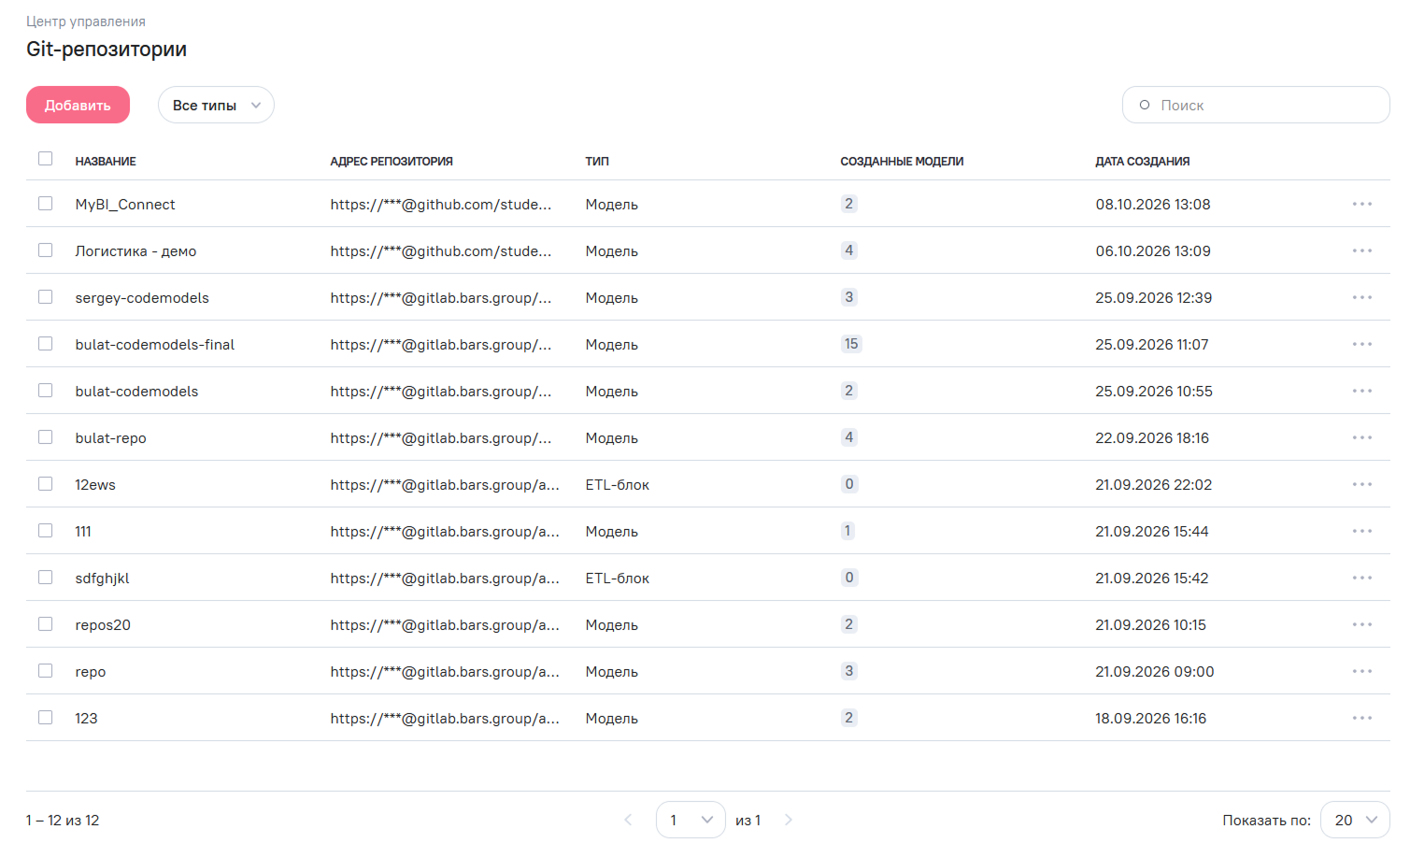Open the three-dot menu for bulat-codemodels-final
Screen dimensions: 1410x843
click(1361, 344)
